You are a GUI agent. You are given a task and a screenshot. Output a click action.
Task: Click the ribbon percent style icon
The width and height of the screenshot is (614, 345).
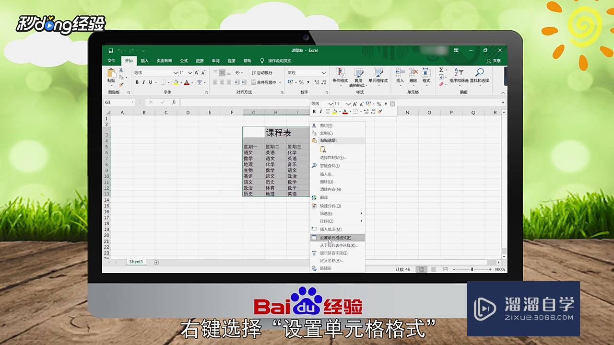coord(301,82)
